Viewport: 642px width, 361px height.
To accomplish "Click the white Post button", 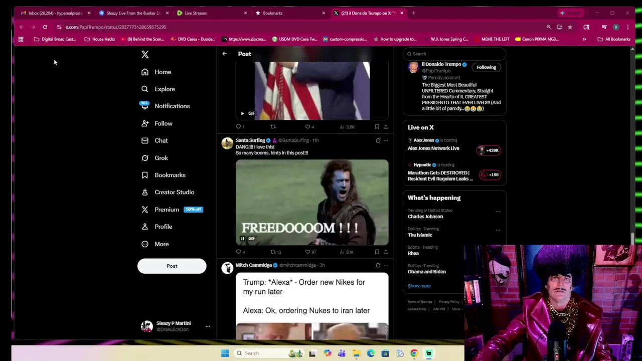I will (172, 266).
